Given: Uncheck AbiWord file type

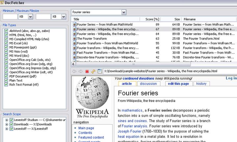Looking at the screenshot, I should pos(6,31).
